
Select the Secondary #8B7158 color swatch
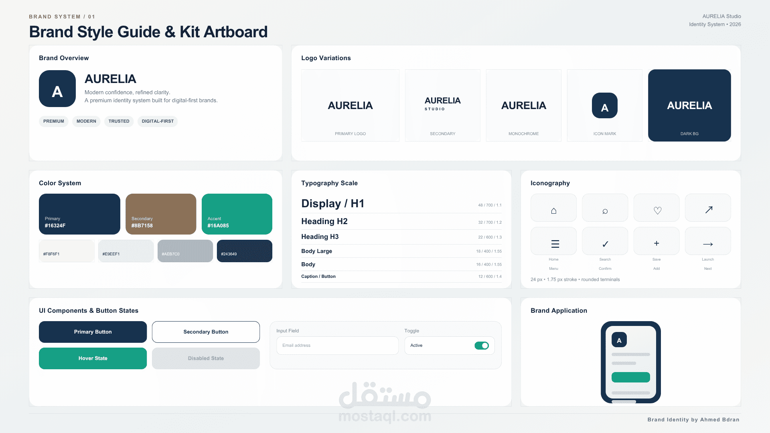(x=161, y=214)
